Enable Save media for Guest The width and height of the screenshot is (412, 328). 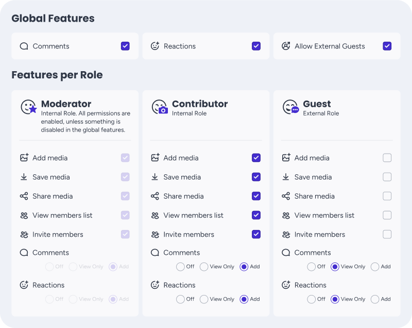click(387, 177)
